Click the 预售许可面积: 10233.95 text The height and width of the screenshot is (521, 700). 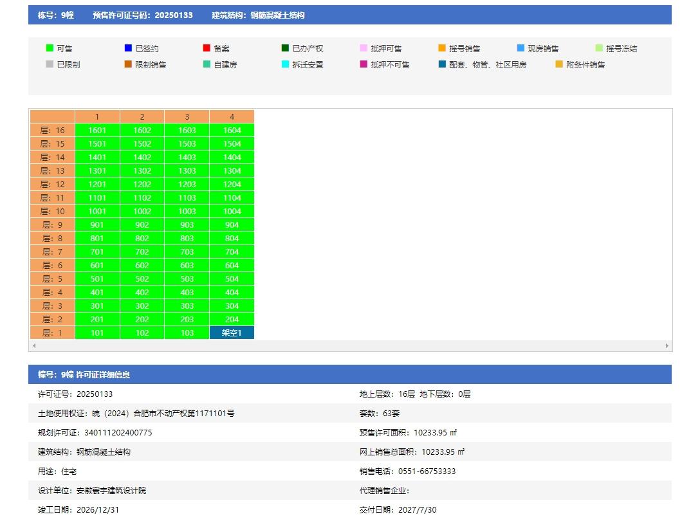408,433
